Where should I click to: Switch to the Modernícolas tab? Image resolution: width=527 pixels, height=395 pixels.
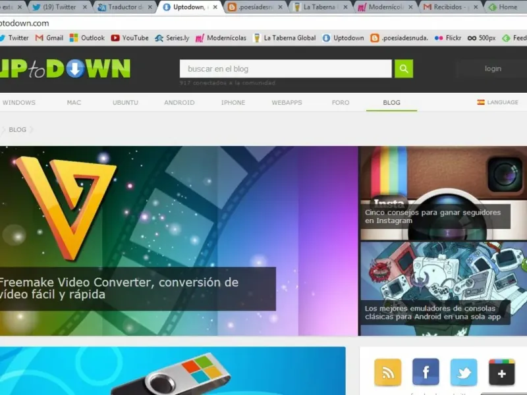pyautogui.click(x=385, y=7)
